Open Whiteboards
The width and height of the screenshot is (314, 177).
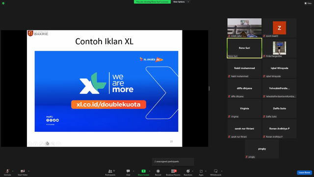pyautogui.click(x=216, y=172)
